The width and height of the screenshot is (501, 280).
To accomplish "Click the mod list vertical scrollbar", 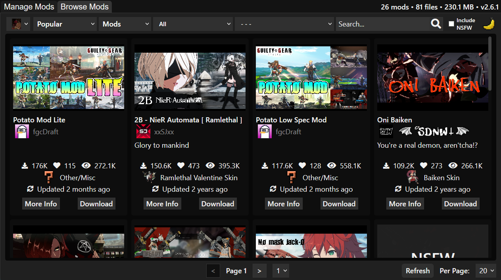I will tap(490, 63).
